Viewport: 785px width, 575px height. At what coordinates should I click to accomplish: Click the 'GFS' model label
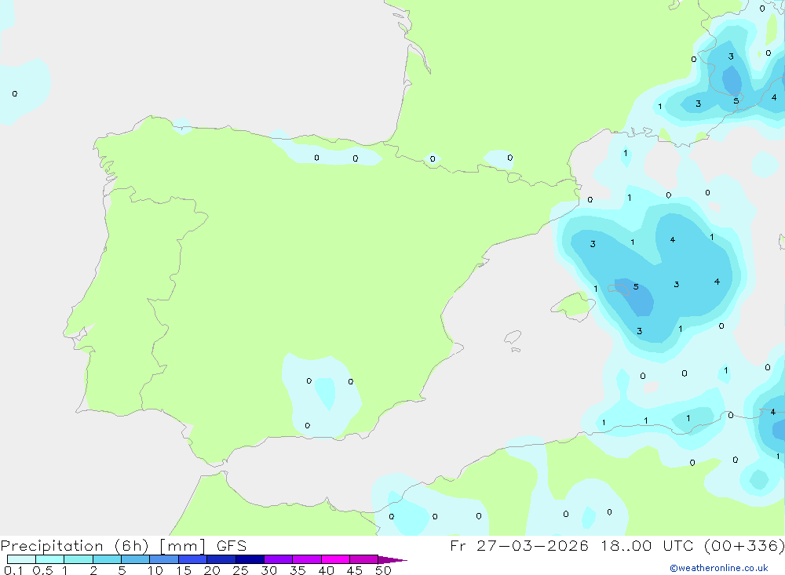(232, 545)
